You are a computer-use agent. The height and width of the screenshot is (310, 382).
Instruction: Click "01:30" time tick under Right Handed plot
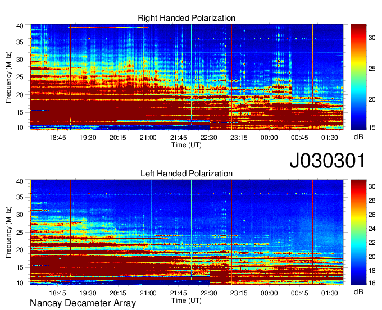(x=330, y=138)
